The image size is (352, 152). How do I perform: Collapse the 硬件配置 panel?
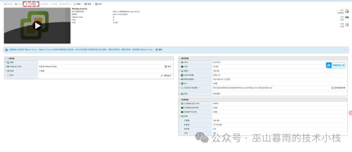(180, 58)
